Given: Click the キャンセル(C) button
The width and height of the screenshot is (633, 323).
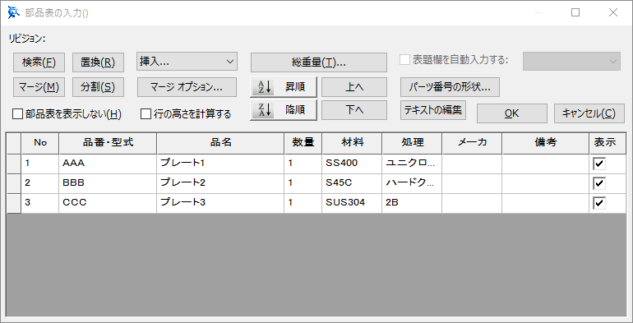Looking at the screenshot, I should tap(589, 113).
